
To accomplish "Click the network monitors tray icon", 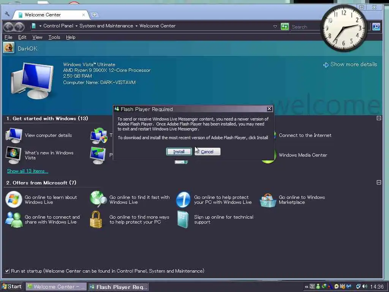I will click(358, 287).
